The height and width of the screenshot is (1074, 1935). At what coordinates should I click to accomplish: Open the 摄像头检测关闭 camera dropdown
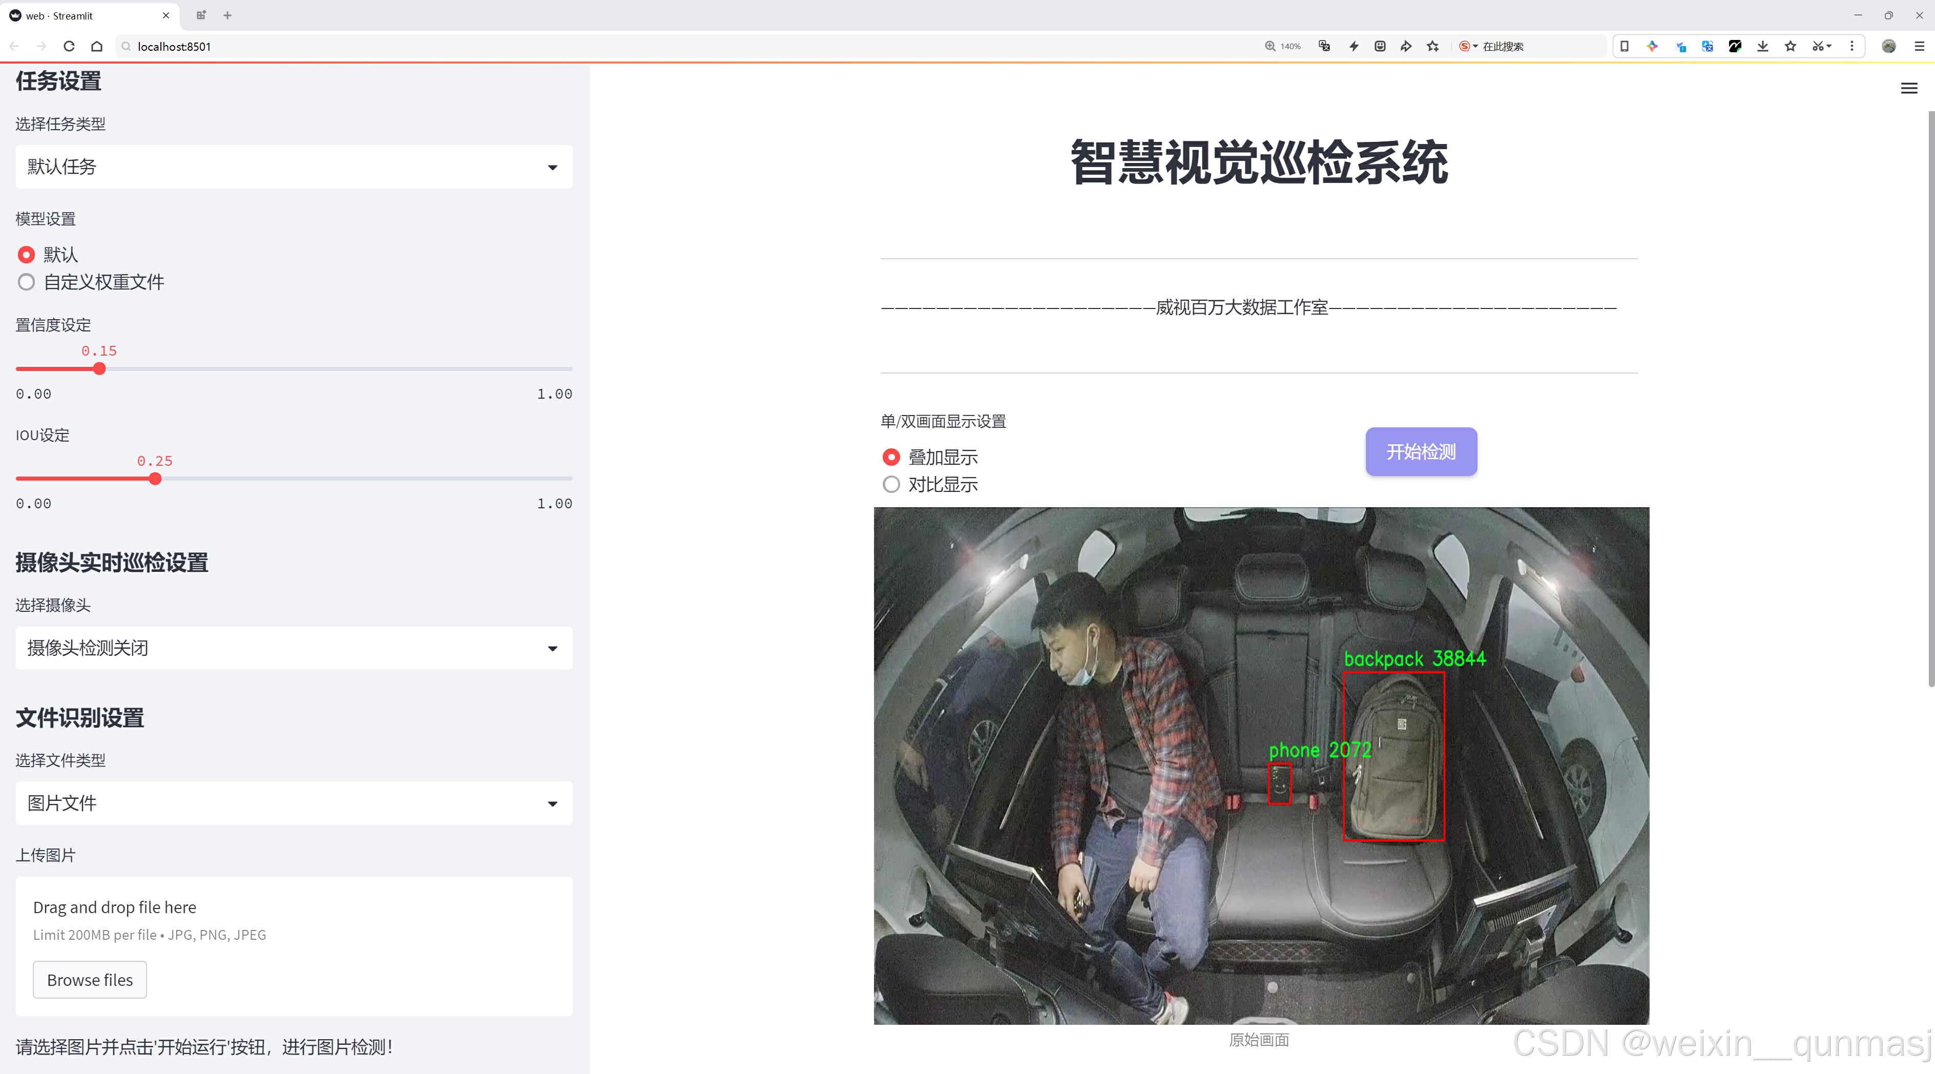(294, 648)
